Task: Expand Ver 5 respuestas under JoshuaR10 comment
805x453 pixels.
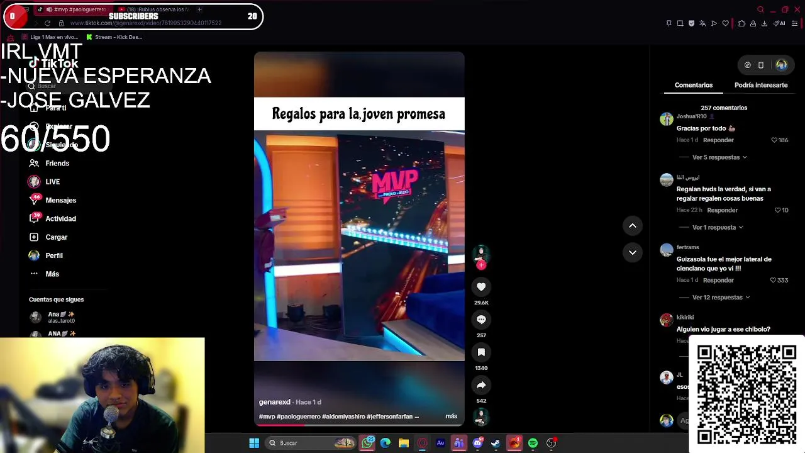Action: point(719,157)
